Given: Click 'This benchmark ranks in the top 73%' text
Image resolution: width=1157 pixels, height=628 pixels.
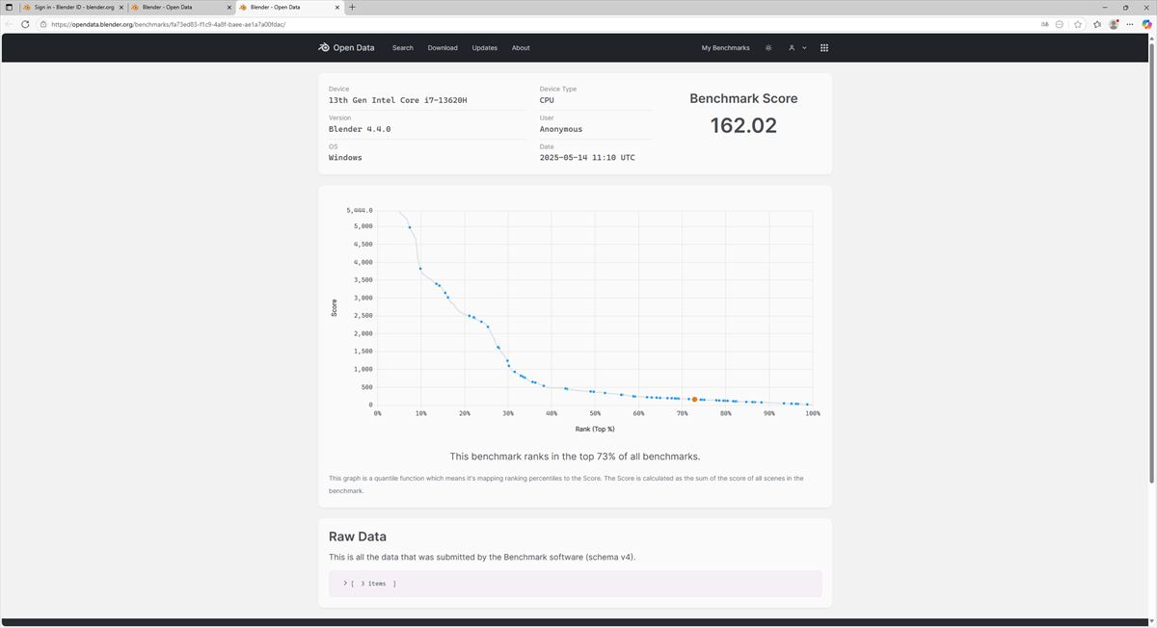Looking at the screenshot, I should coord(575,457).
